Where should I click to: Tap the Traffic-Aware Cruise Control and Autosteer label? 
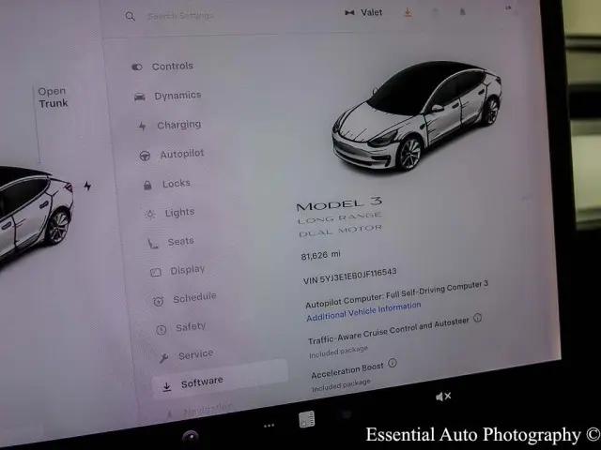[x=389, y=331]
